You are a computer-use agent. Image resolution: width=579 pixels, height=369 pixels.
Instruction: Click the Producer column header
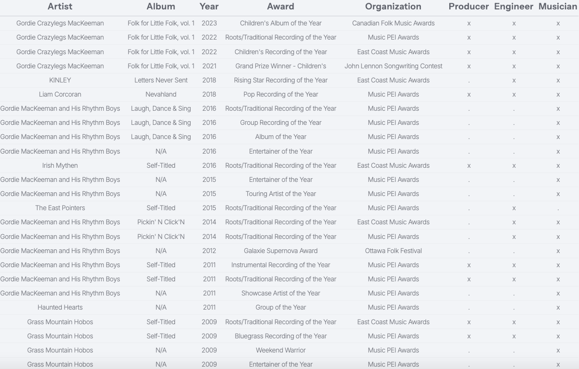[x=469, y=7]
